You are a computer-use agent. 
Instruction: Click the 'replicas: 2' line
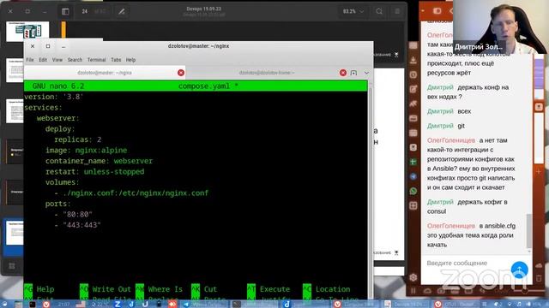(x=77, y=139)
